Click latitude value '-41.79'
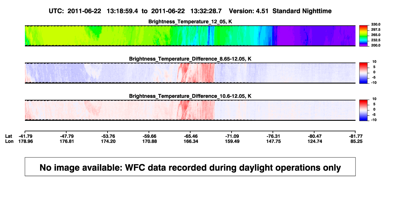This screenshot has height=203, width=395. (25, 136)
